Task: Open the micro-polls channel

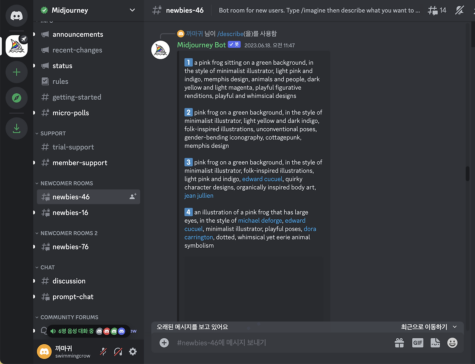Action: (88, 113)
